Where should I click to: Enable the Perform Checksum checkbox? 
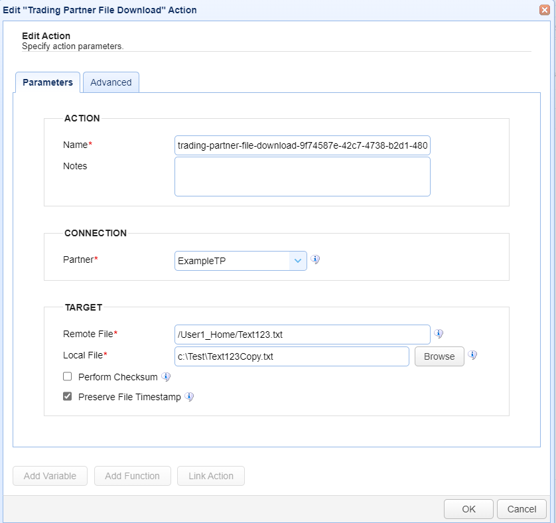coord(68,376)
